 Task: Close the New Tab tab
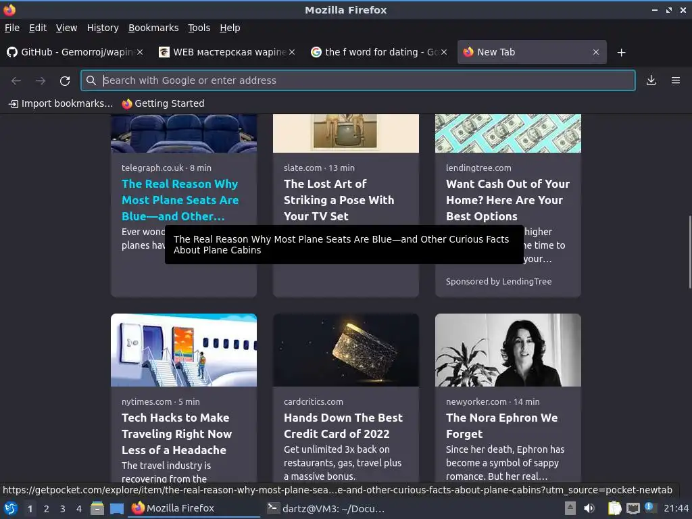tap(596, 52)
